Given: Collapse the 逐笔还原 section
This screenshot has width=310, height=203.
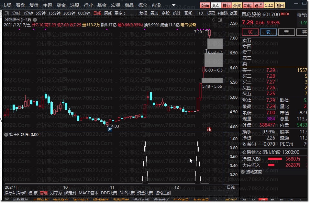Looking at the screenshot, I should click(x=243, y=172).
